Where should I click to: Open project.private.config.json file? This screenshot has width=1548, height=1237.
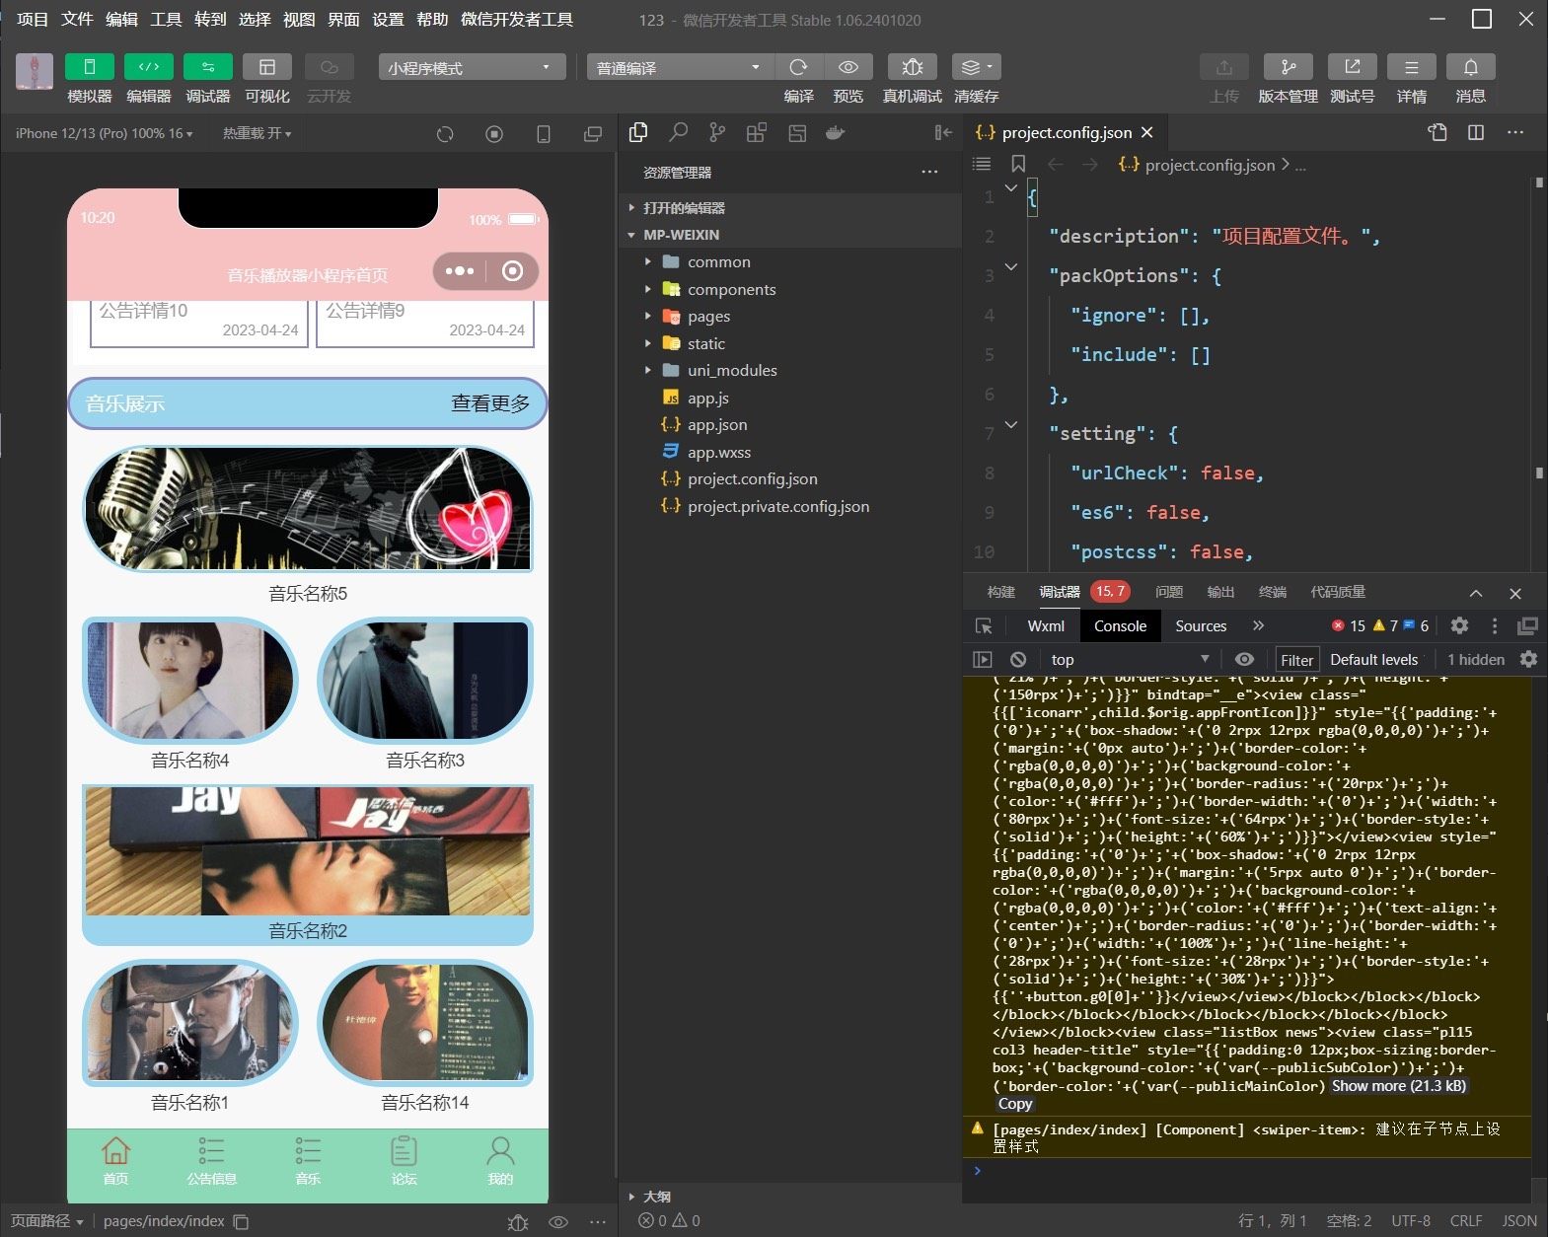coord(777,507)
